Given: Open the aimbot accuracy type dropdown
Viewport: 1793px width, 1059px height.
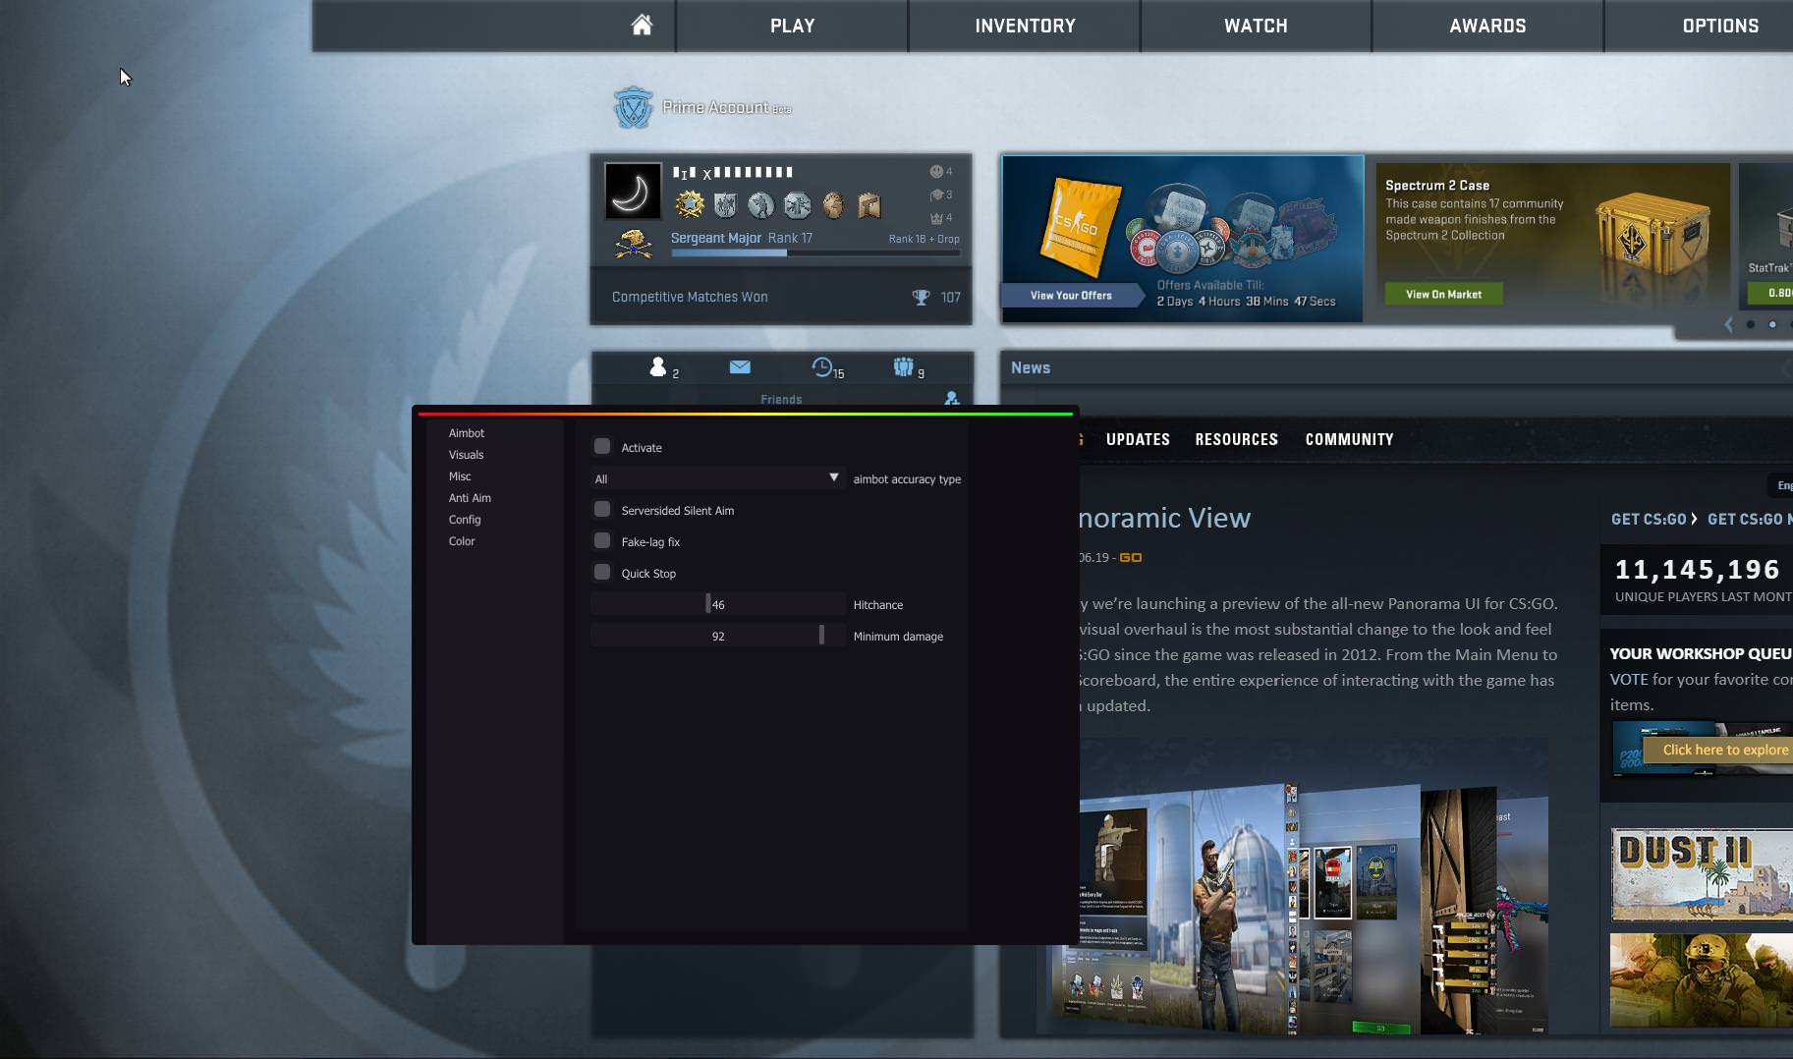Looking at the screenshot, I should pyautogui.click(x=717, y=478).
